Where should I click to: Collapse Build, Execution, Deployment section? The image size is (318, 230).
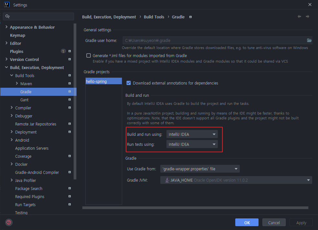[x=6, y=67]
